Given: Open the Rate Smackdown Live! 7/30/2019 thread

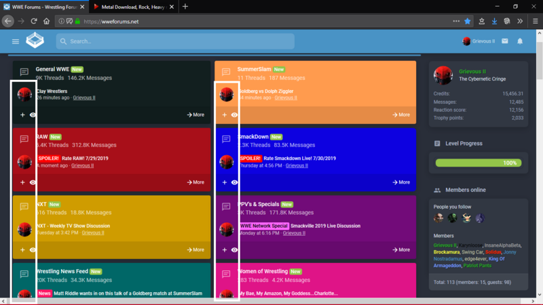Looking at the screenshot, I should (x=299, y=159).
